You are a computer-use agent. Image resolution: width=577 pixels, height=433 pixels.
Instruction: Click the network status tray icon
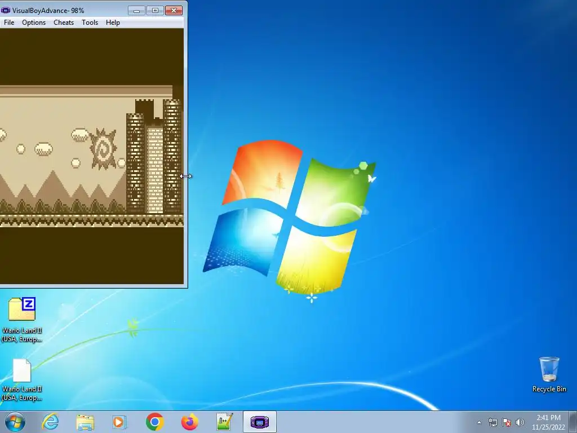tap(492, 422)
